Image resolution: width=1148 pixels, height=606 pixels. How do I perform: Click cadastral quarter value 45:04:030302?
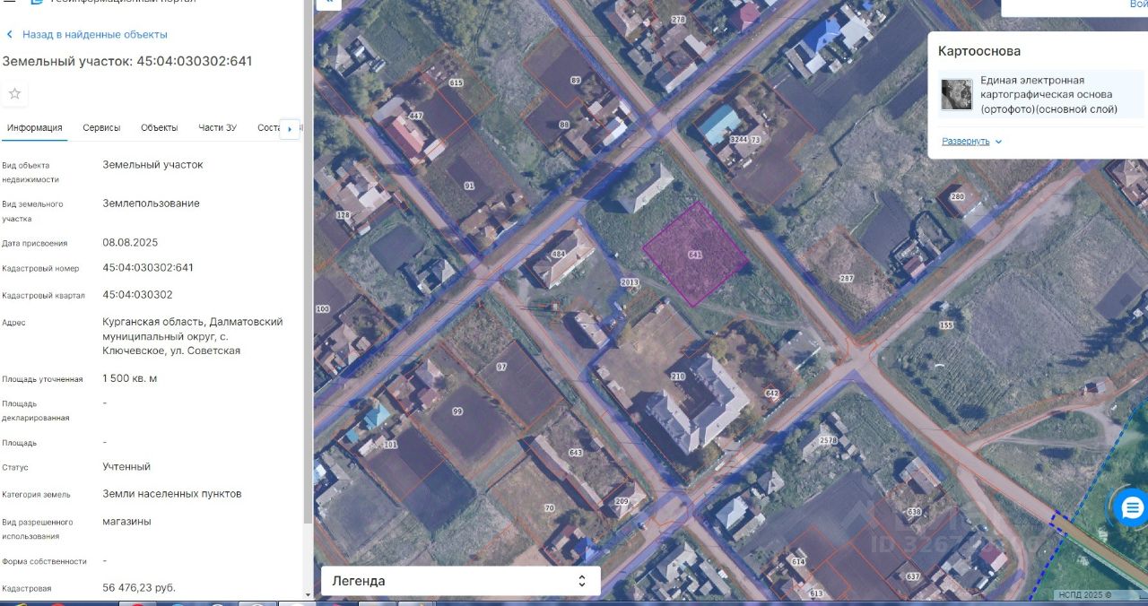coord(137,294)
